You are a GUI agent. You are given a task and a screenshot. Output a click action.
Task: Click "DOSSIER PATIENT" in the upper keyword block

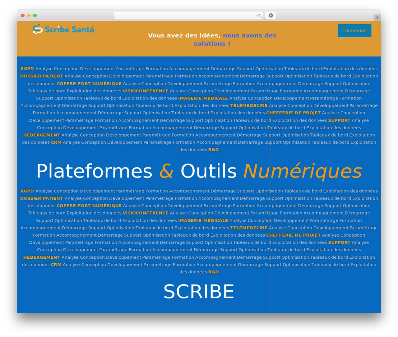pos(42,76)
